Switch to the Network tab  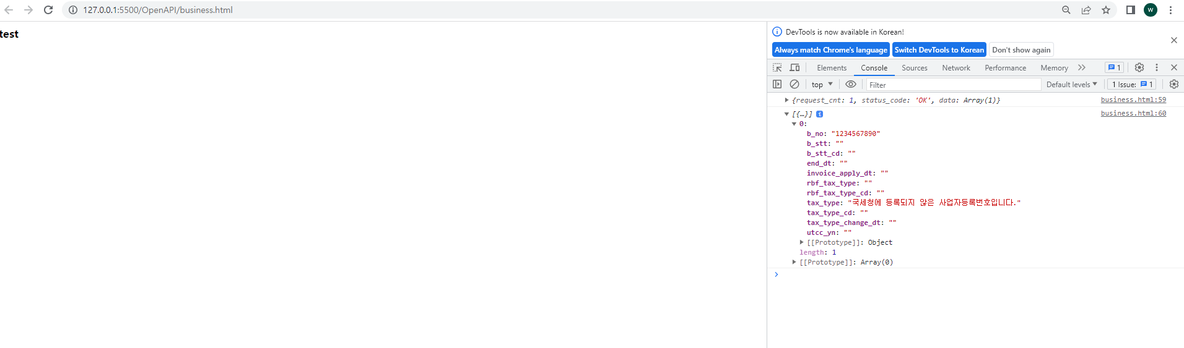click(956, 68)
